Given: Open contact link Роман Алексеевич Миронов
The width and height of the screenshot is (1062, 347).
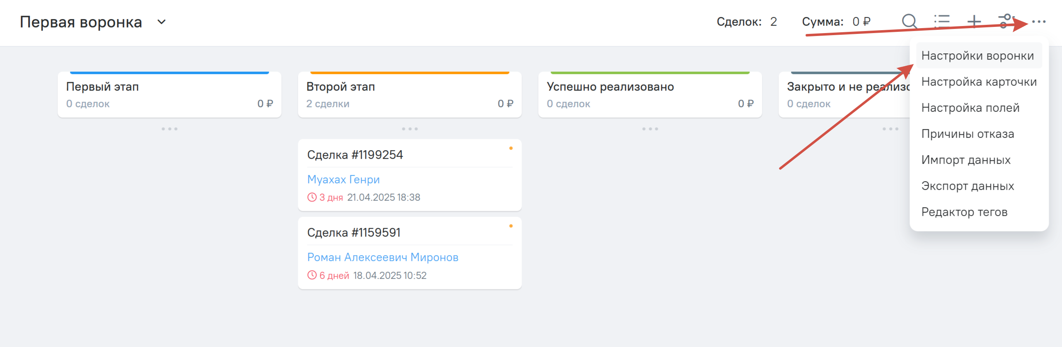Looking at the screenshot, I should click(382, 257).
